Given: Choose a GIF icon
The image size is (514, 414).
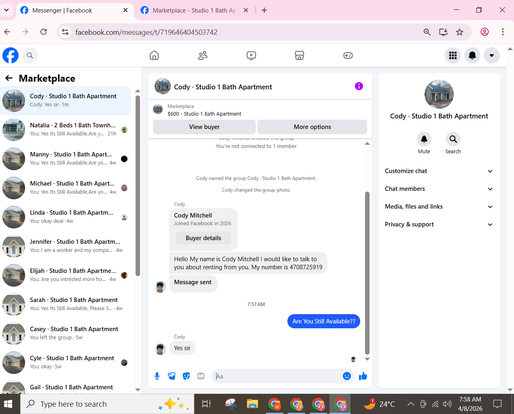Looking at the screenshot, I should 201,376.
